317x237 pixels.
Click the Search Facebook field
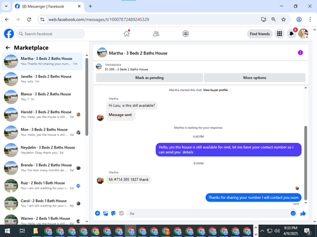[x=50, y=33]
